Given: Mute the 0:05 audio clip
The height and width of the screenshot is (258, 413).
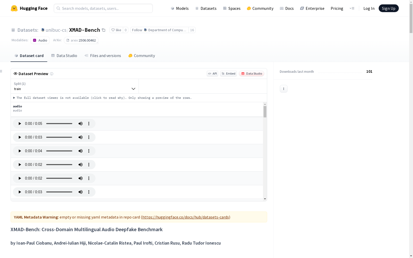Looking at the screenshot, I should [81, 124].
